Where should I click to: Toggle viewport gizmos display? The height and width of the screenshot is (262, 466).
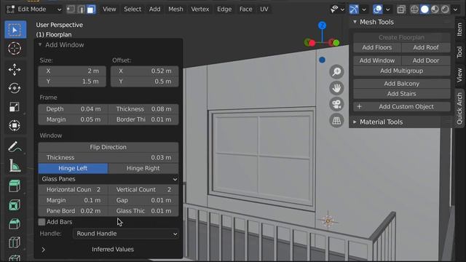tap(354, 9)
